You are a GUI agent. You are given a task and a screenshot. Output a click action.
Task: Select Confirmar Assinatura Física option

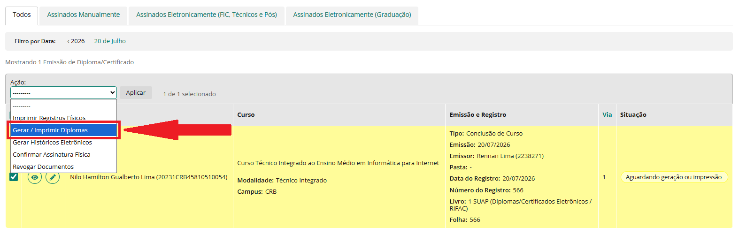64,154
